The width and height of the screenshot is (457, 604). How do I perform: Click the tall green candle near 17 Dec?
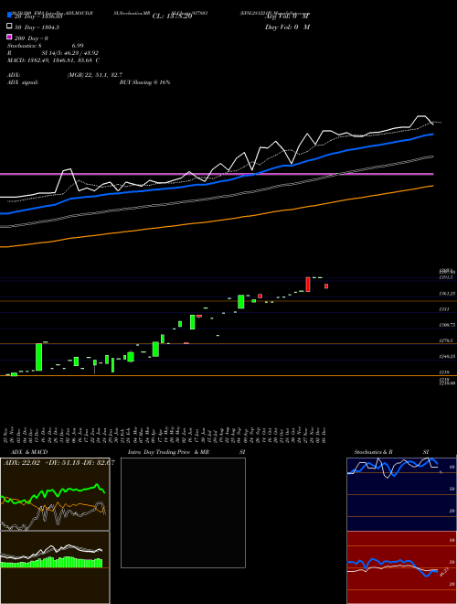click(x=39, y=357)
